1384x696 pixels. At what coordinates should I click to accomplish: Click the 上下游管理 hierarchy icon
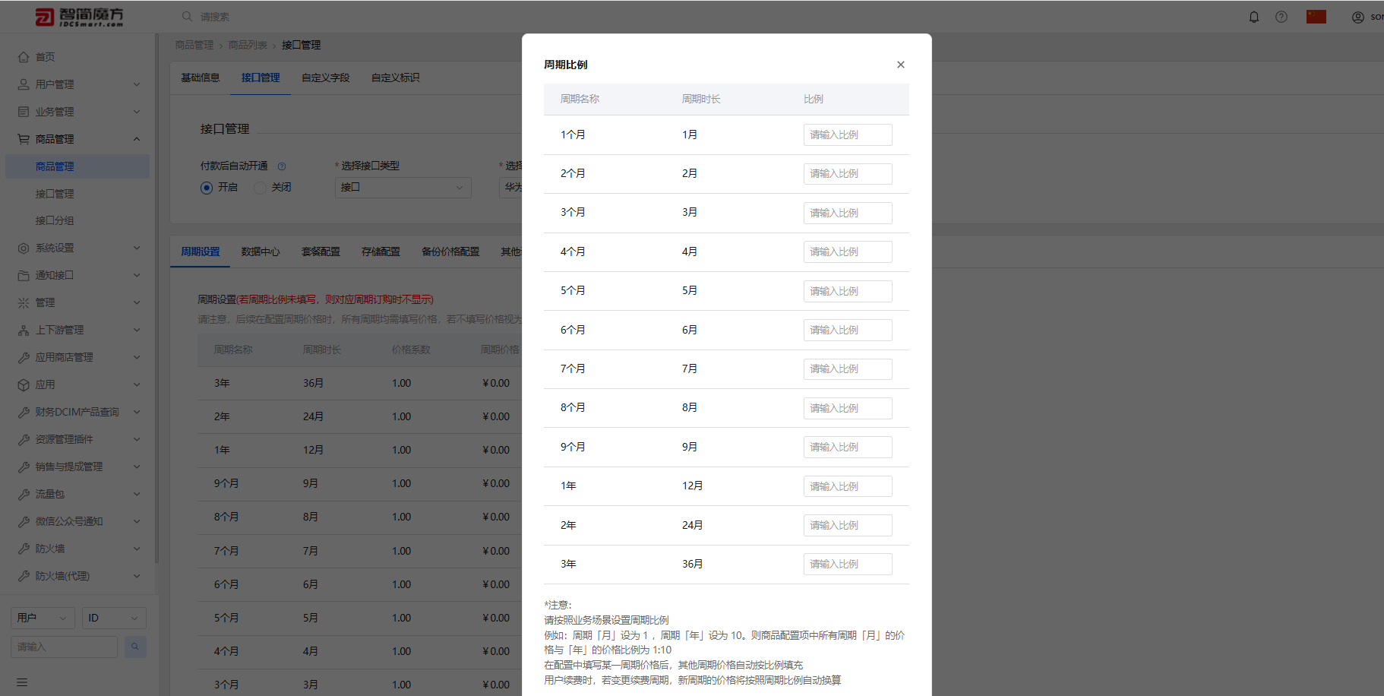click(24, 330)
